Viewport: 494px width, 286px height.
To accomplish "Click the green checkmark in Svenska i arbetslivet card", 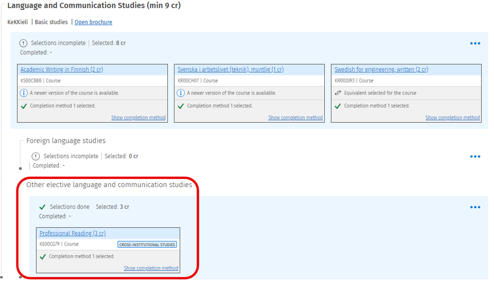I will (181, 106).
